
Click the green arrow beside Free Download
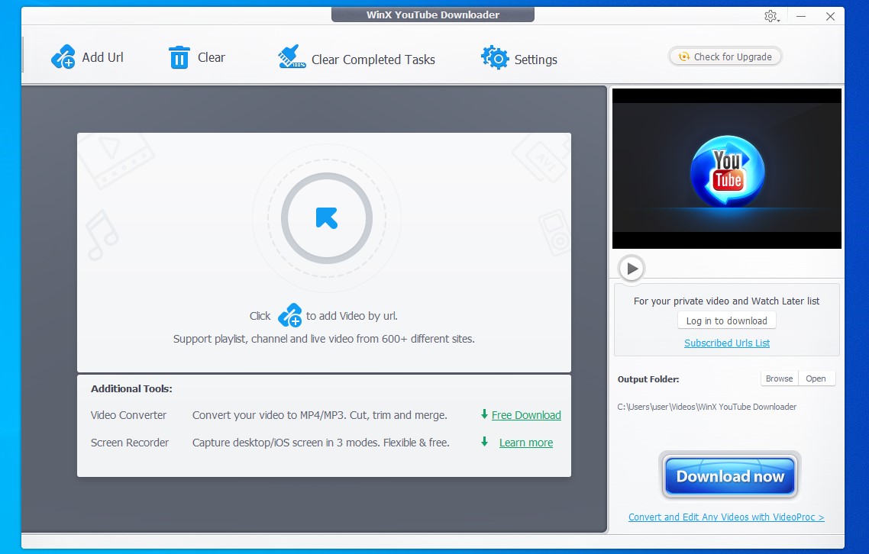[x=484, y=414]
